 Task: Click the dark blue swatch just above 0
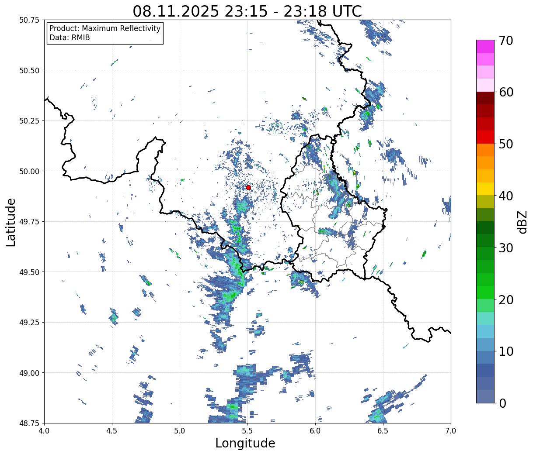(x=485, y=396)
